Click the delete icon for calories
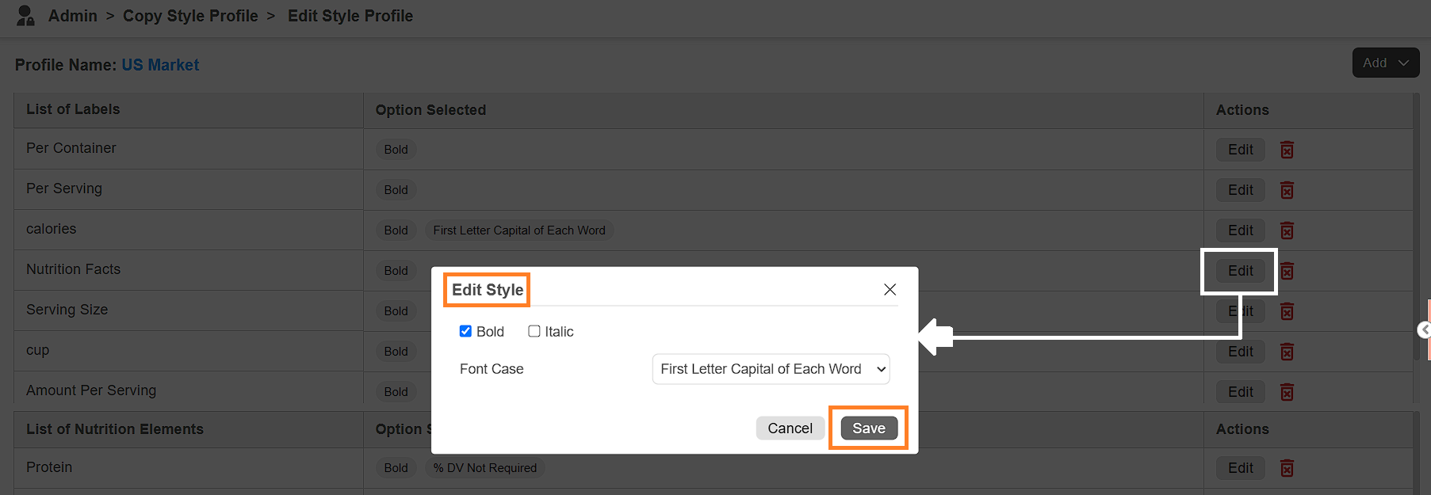Screen dimensions: 1431x495 coord(1287,230)
